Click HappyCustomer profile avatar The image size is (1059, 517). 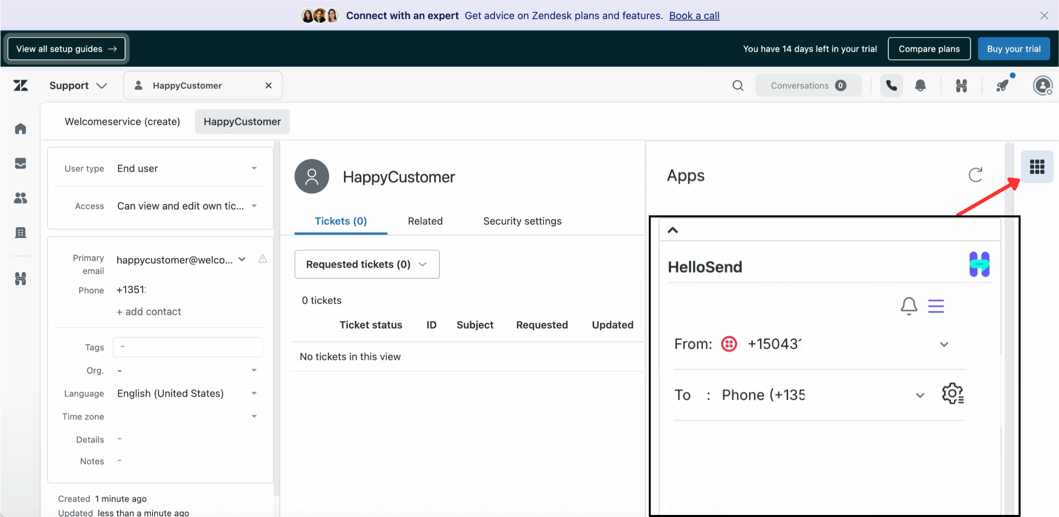point(312,177)
